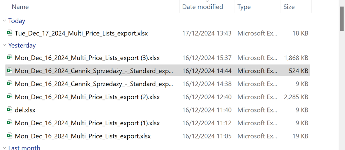Sort files by Type column

[x=244, y=7]
